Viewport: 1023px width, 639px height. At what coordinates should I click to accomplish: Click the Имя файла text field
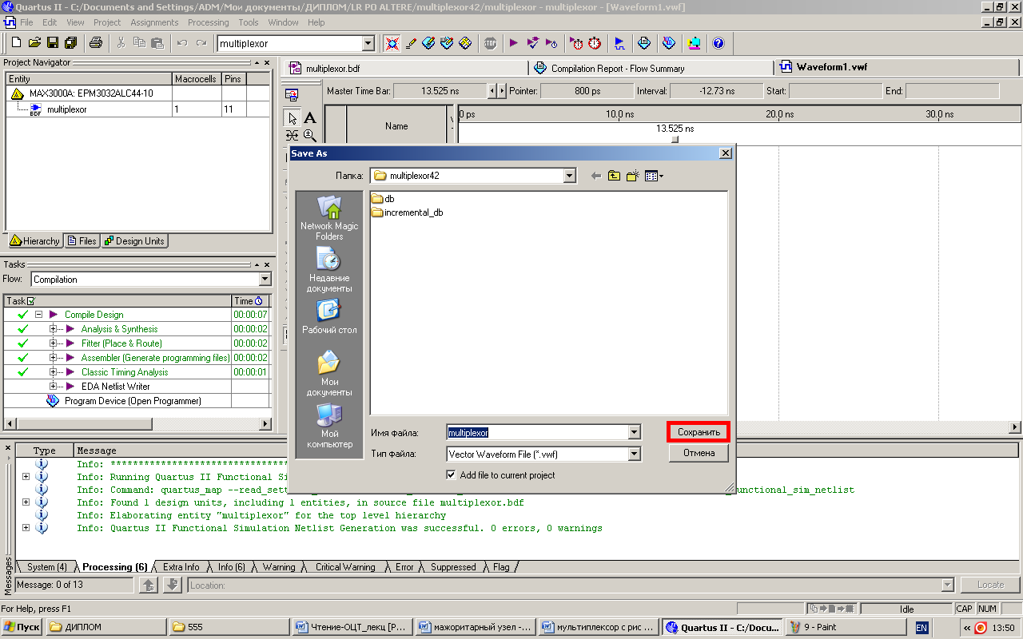click(537, 432)
